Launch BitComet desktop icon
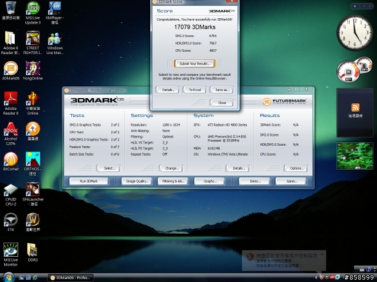 pyautogui.click(x=11, y=162)
